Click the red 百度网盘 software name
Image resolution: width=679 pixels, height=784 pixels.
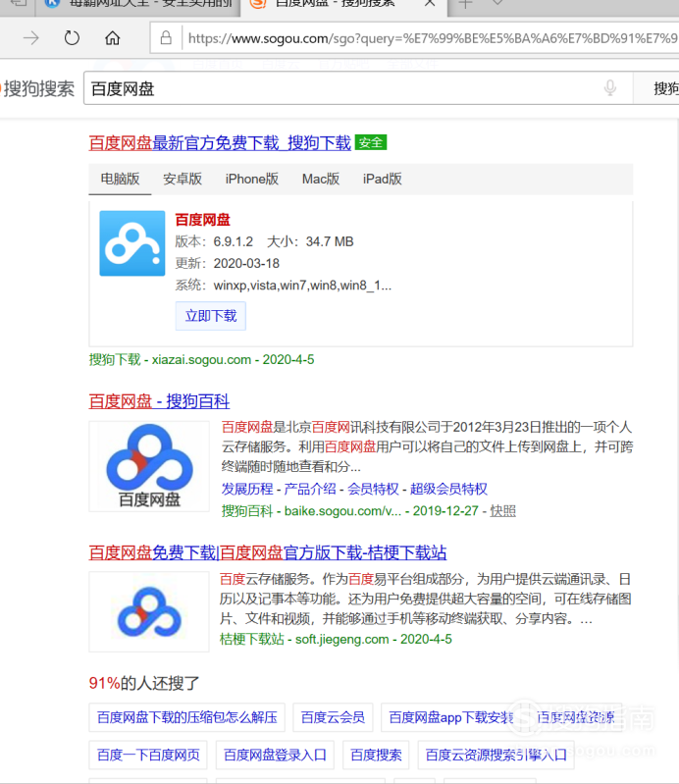(x=202, y=220)
